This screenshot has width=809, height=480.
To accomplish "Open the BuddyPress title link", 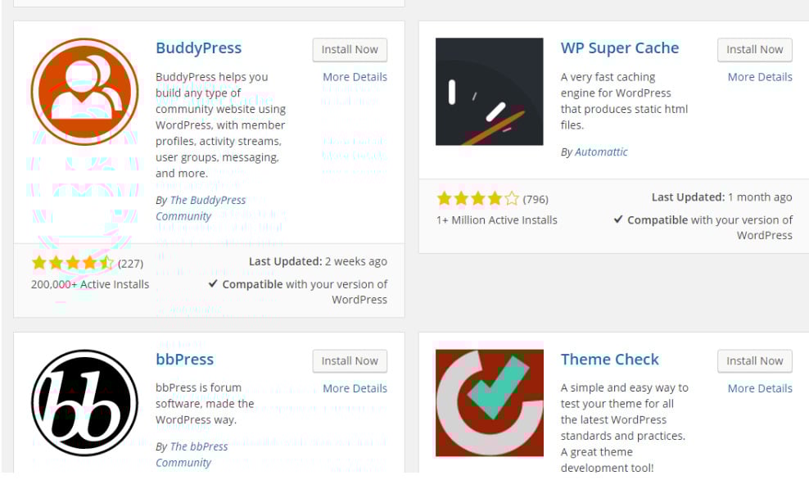I will pos(198,48).
